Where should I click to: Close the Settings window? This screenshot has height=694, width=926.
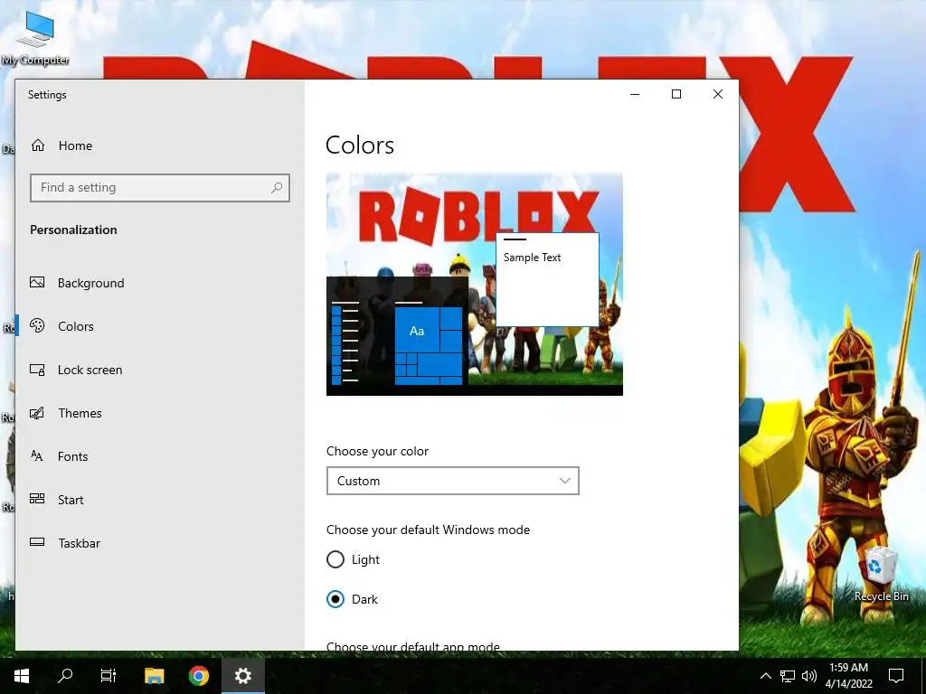pos(717,94)
